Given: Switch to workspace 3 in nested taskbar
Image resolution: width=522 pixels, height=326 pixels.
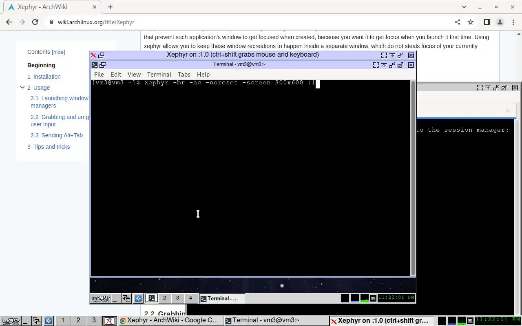Looking at the screenshot, I should pyautogui.click(x=177, y=298).
